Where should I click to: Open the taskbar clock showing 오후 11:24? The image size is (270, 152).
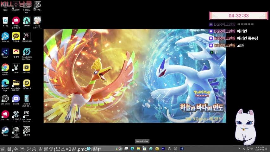point(260,149)
